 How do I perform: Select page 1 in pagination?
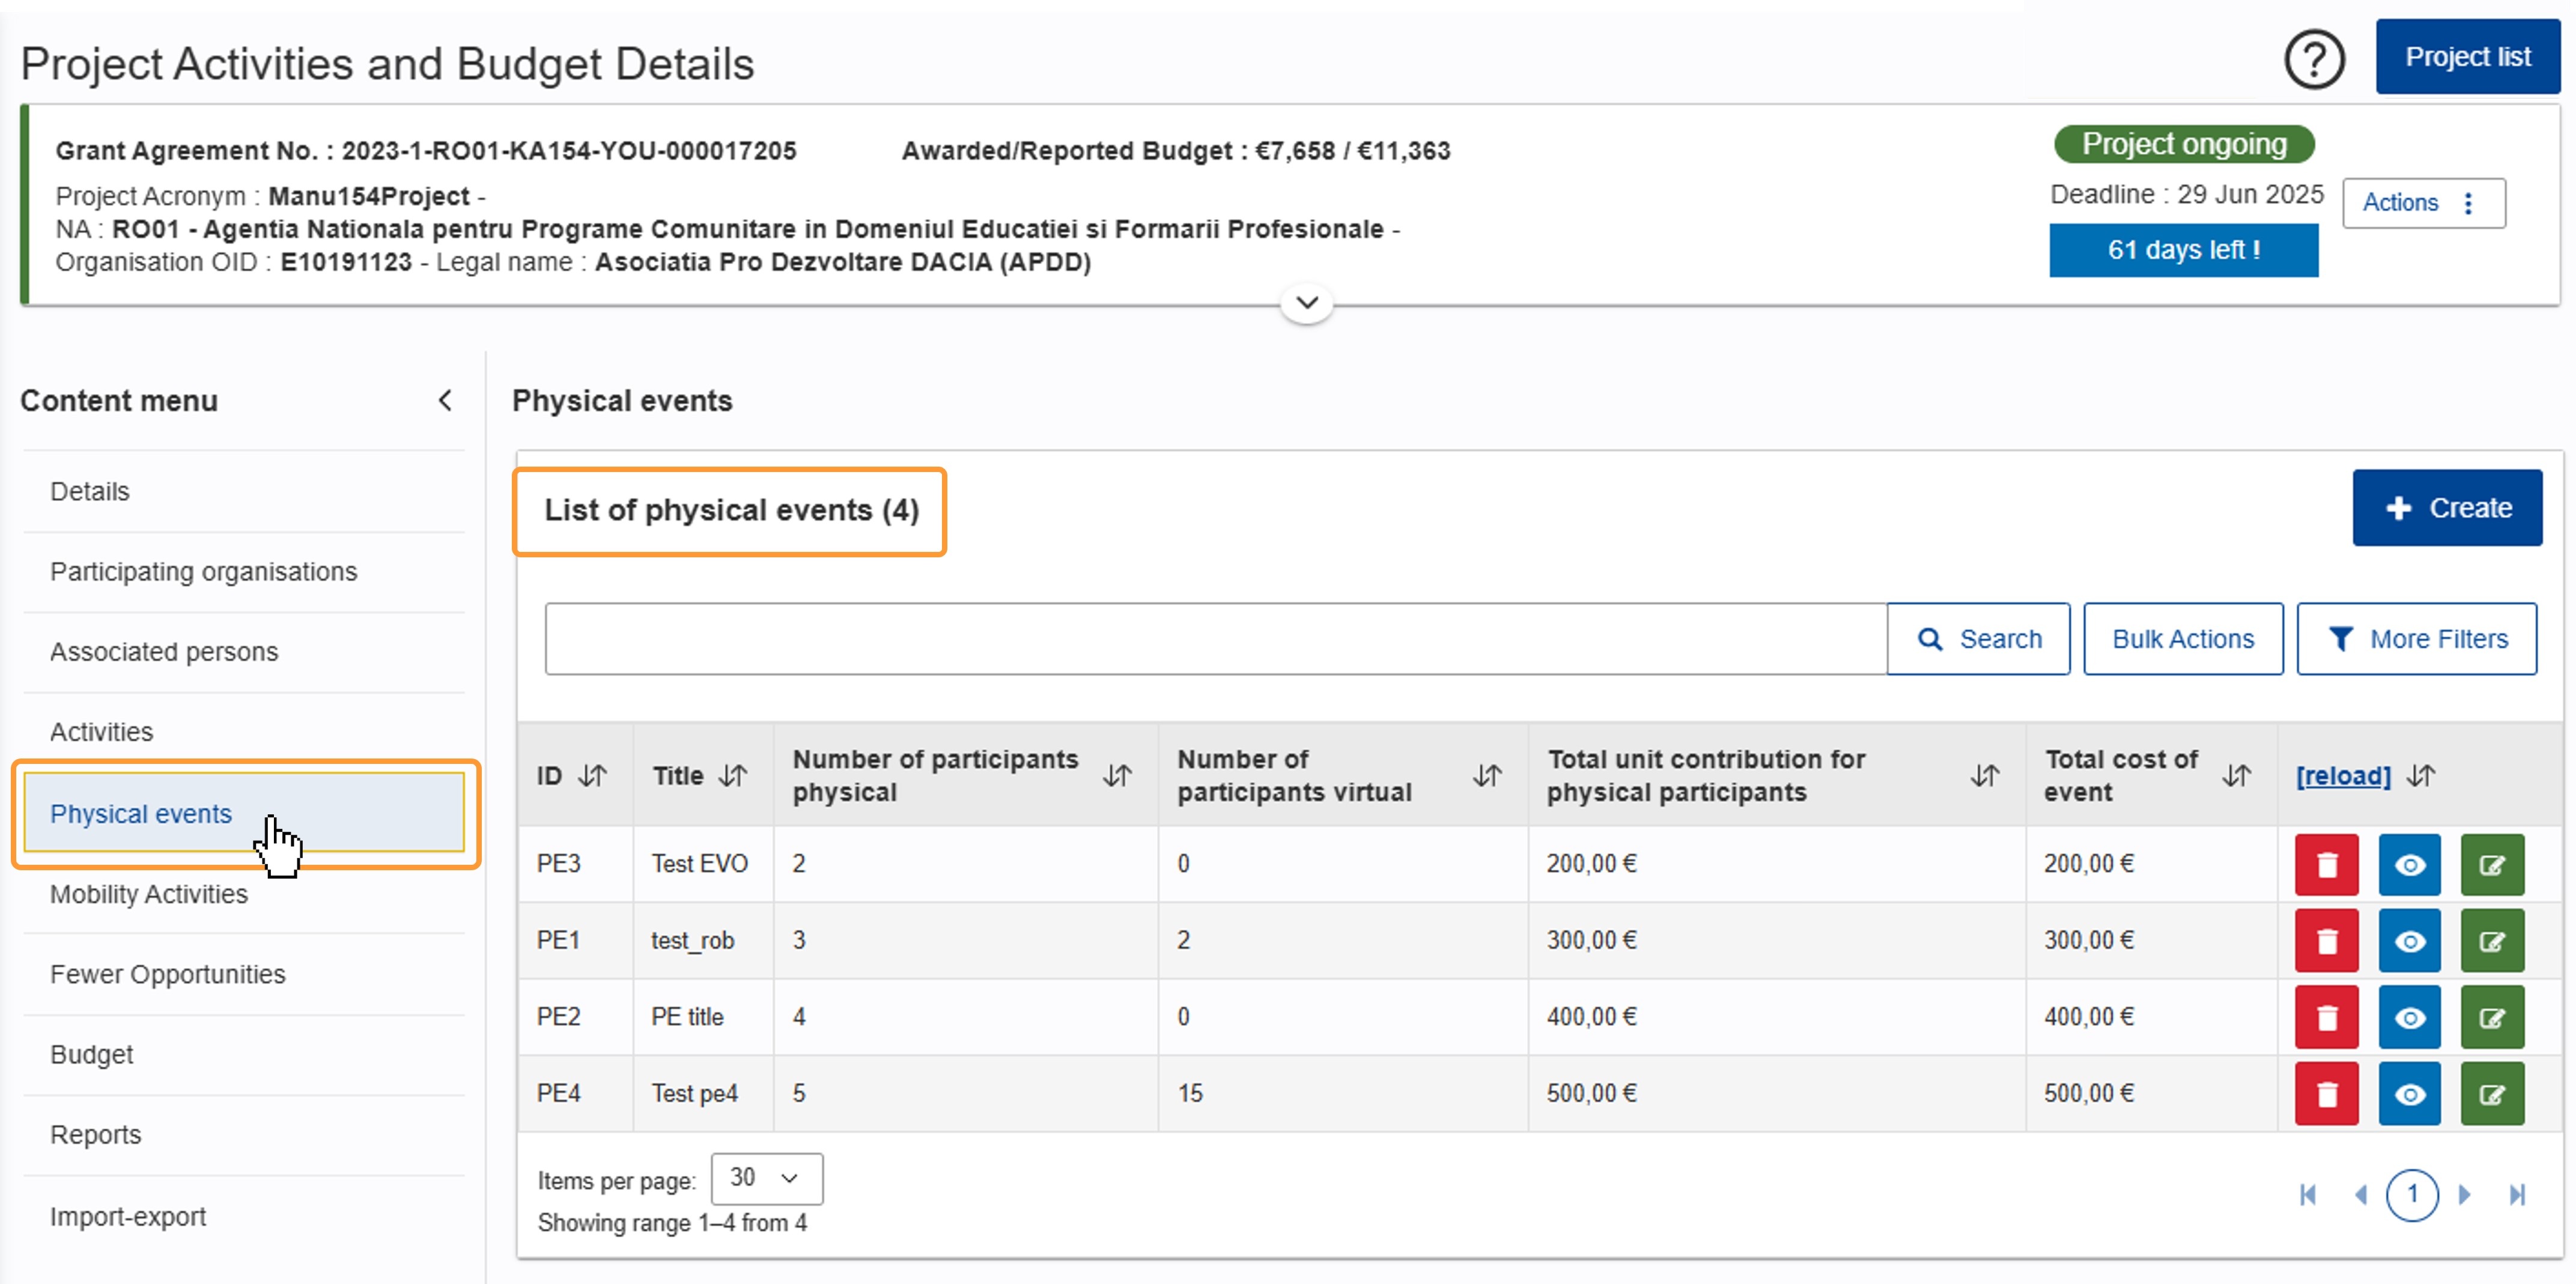tap(2412, 1194)
